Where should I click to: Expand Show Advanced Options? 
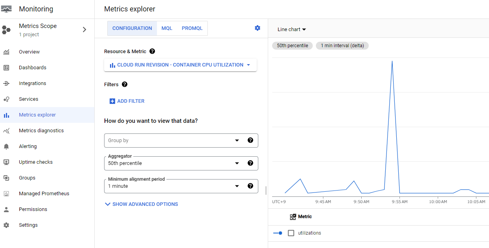click(141, 204)
